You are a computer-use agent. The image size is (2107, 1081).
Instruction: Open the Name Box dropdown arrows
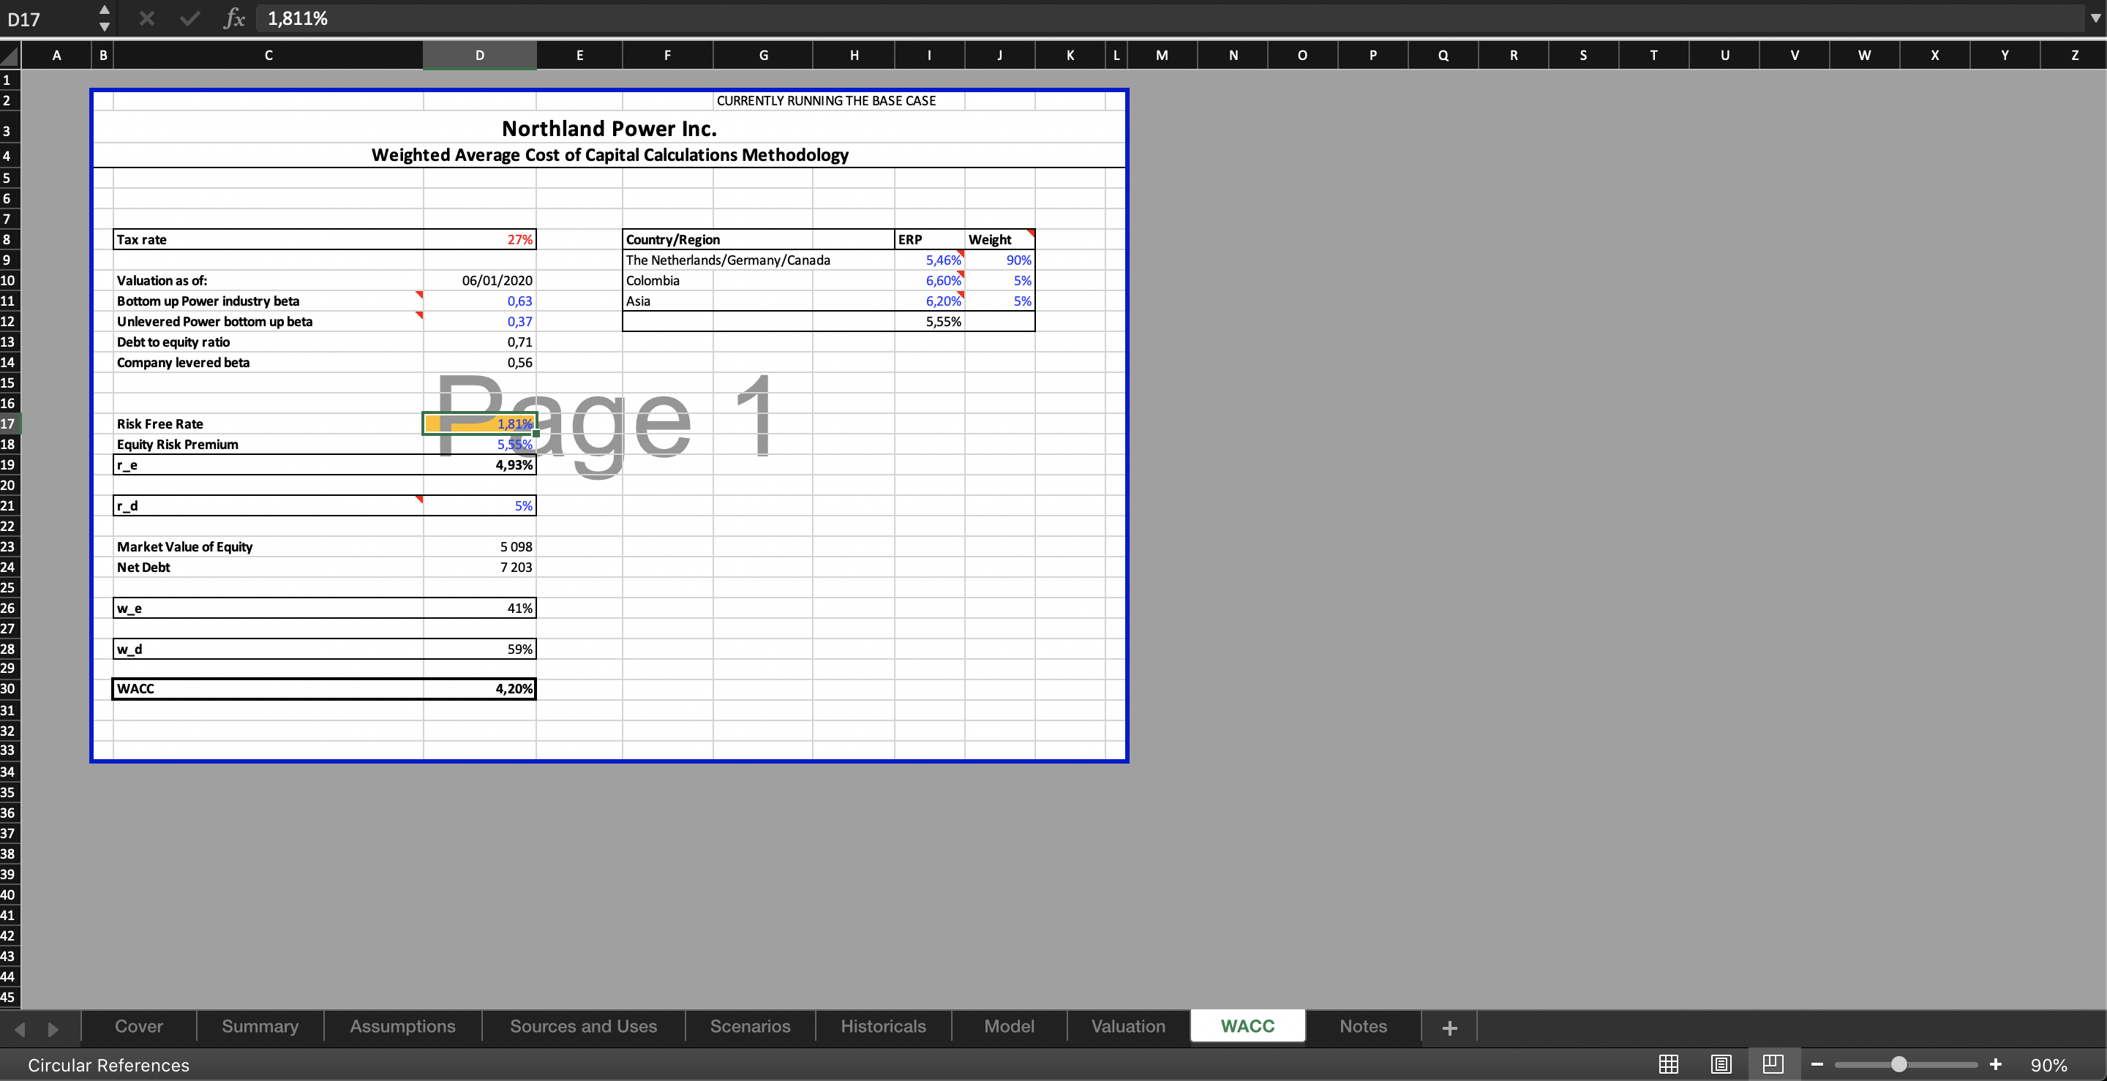click(x=104, y=18)
